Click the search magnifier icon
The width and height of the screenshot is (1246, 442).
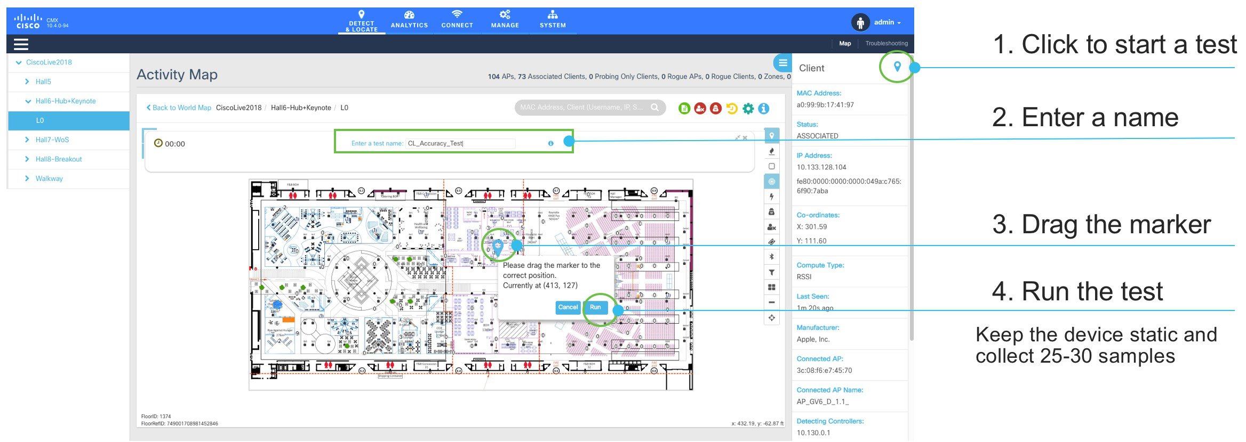pos(655,108)
